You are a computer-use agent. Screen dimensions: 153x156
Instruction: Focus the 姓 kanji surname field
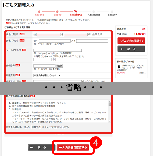pos(48,35)
